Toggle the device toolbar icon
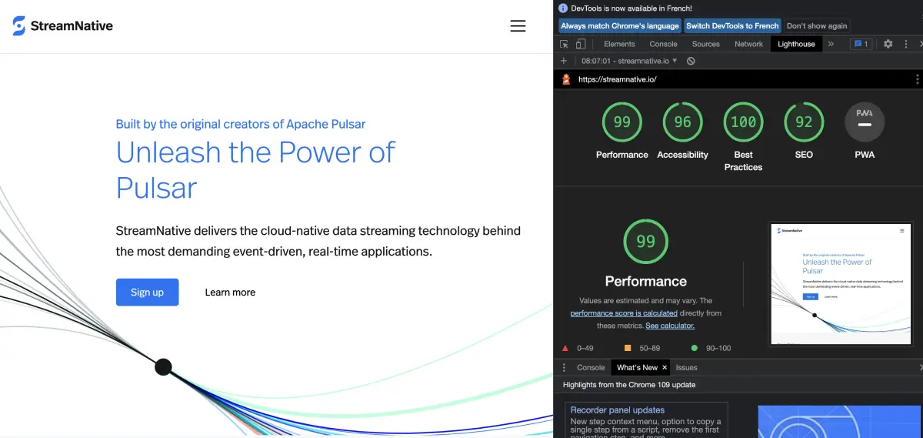The image size is (923, 438). (x=581, y=44)
